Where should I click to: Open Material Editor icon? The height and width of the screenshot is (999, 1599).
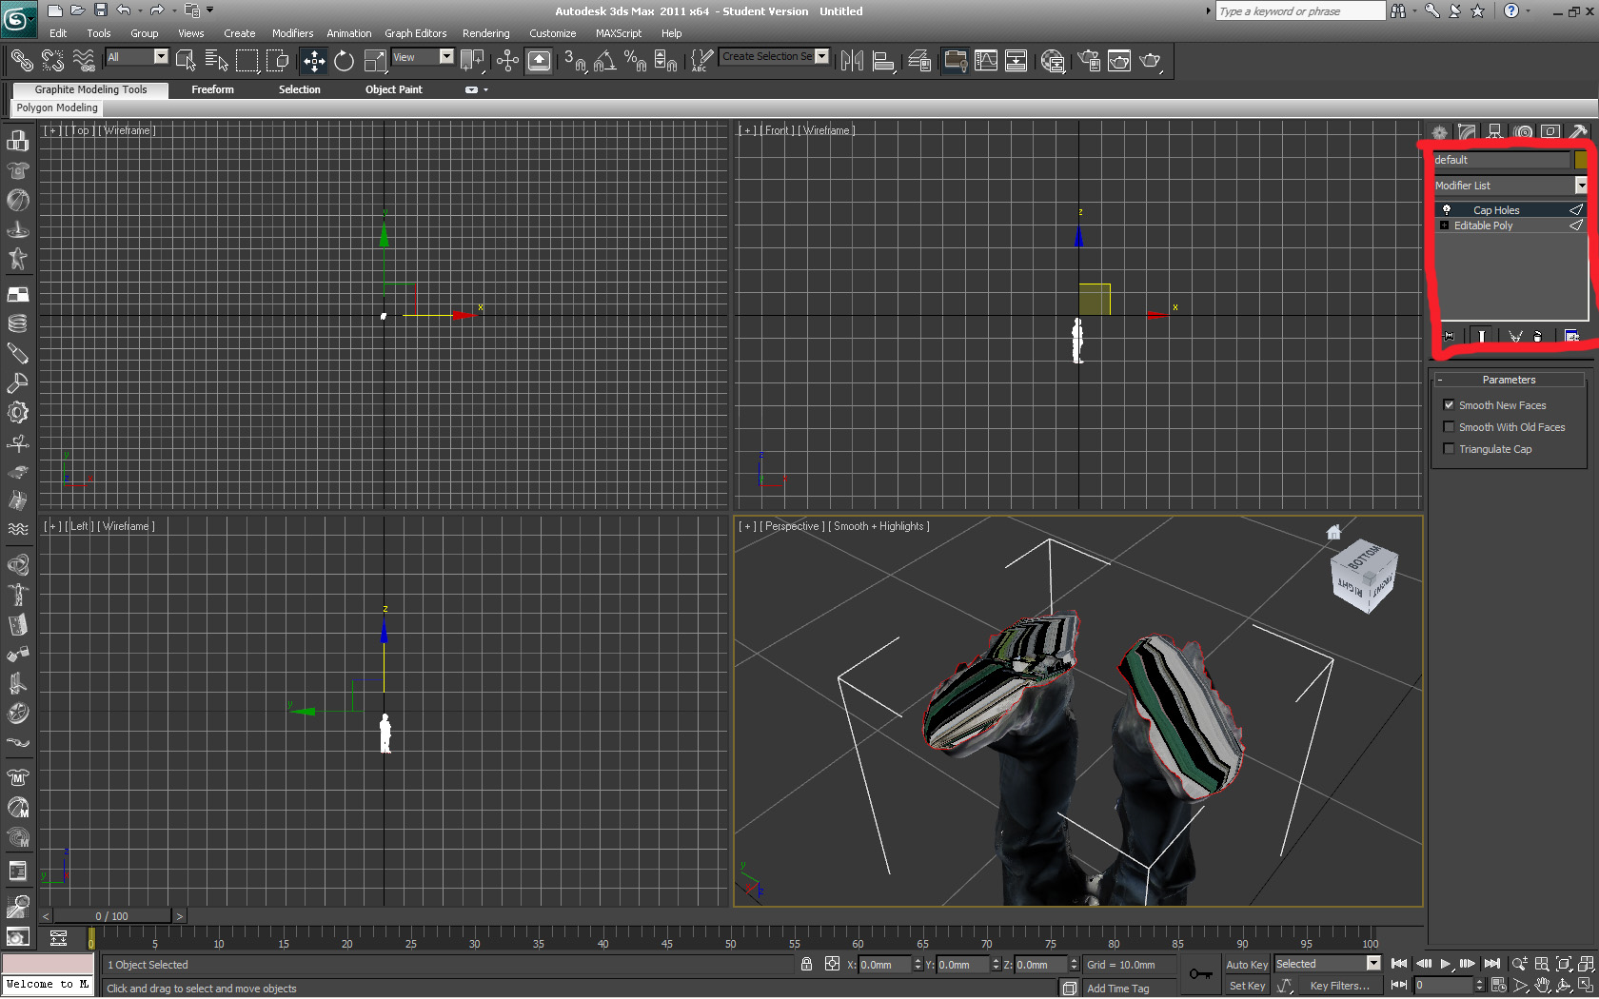pyautogui.click(x=1053, y=61)
